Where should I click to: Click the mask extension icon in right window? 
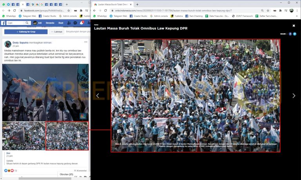pos(275,11)
